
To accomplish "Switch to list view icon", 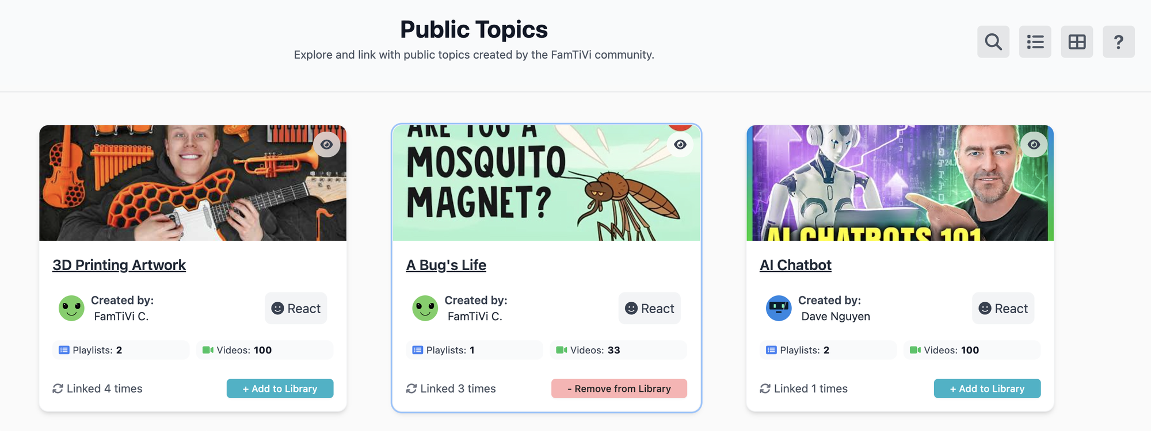I will 1035,42.
